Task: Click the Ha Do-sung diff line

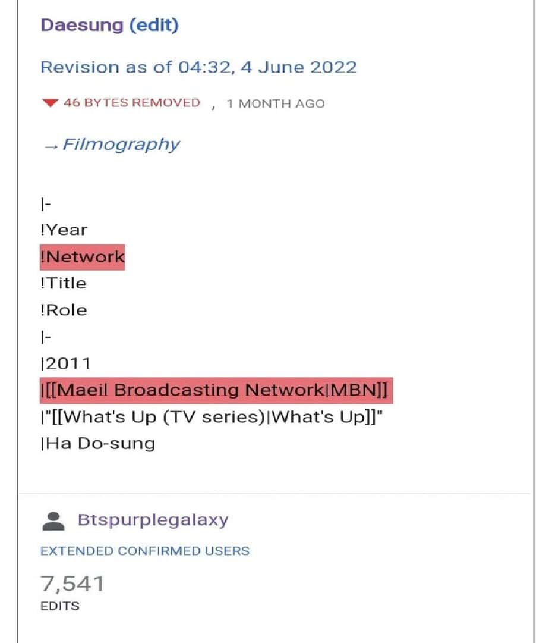Action: (97, 444)
